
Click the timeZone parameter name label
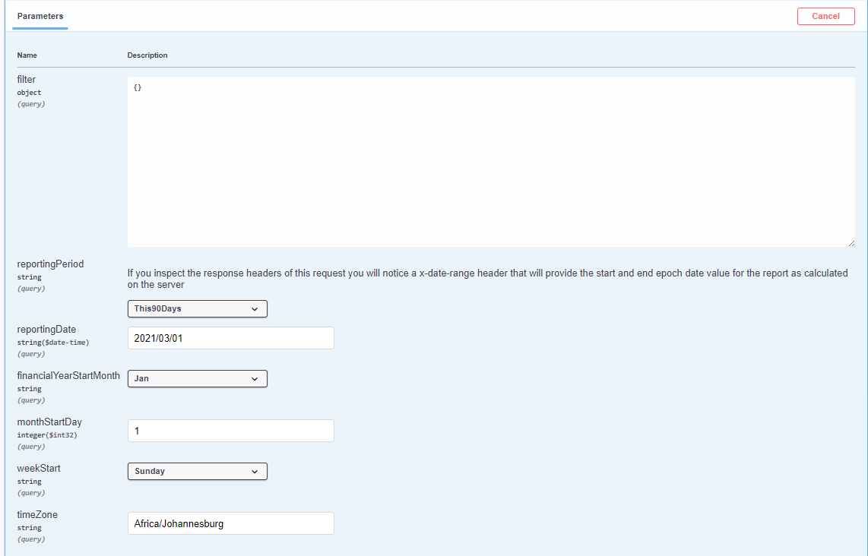pyautogui.click(x=37, y=515)
